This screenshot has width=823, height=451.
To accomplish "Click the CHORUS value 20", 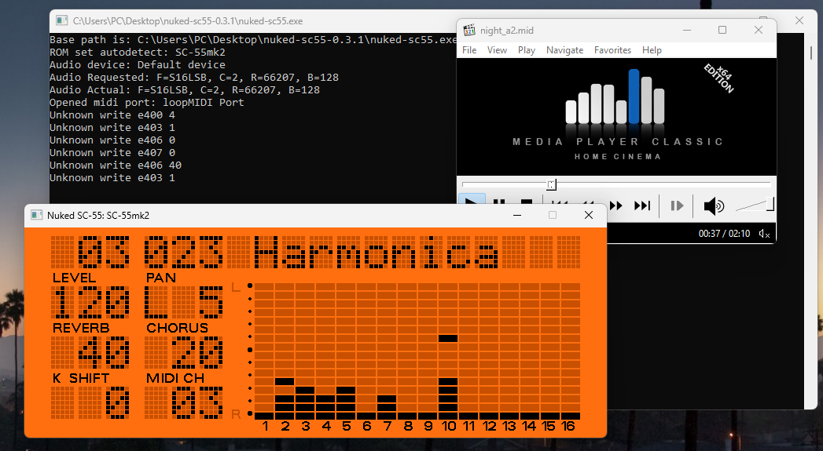I will pyautogui.click(x=197, y=352).
